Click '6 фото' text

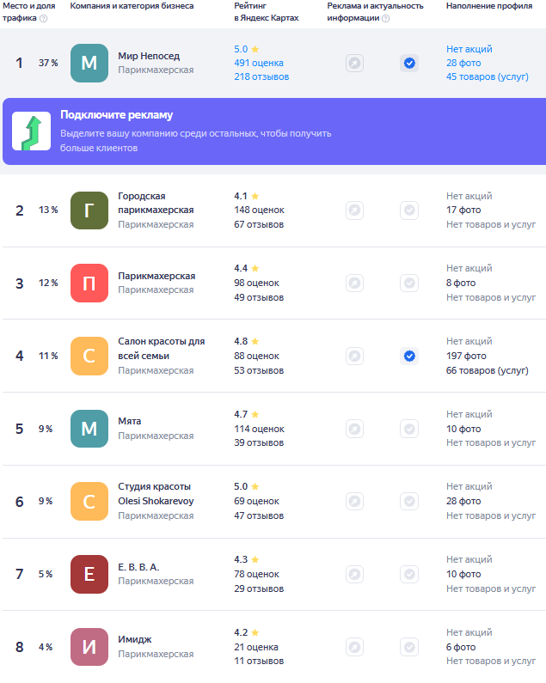(461, 647)
